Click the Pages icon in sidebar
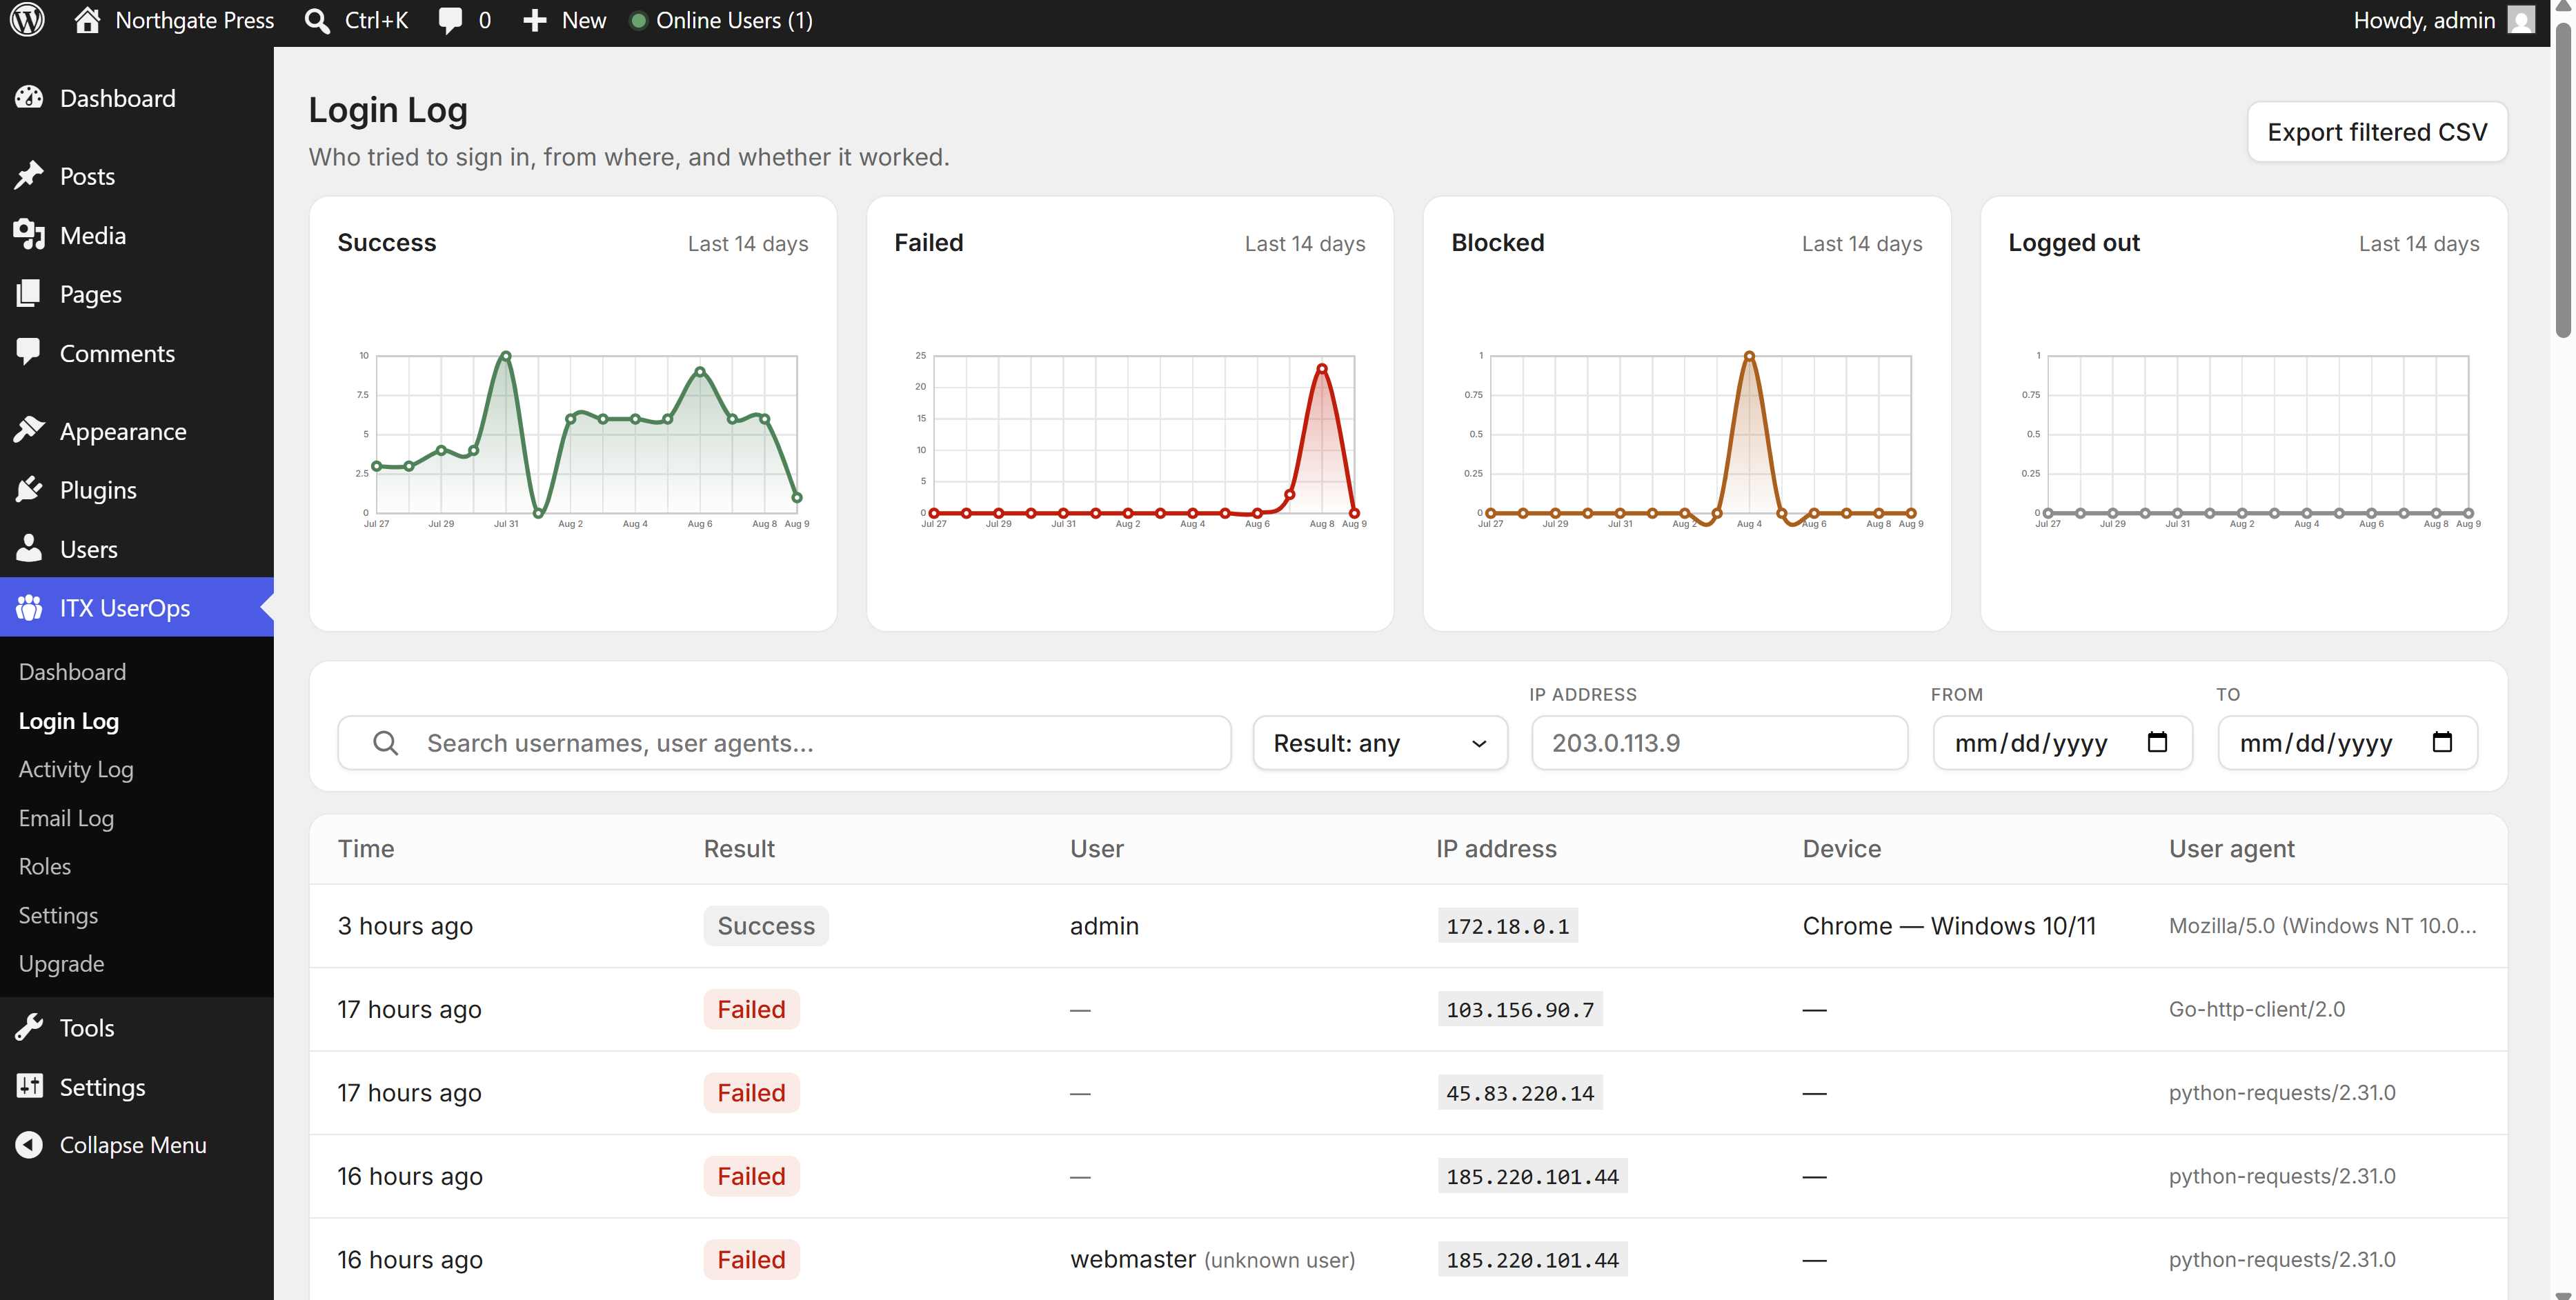Screen dimensions: 2576x1300 29,294
